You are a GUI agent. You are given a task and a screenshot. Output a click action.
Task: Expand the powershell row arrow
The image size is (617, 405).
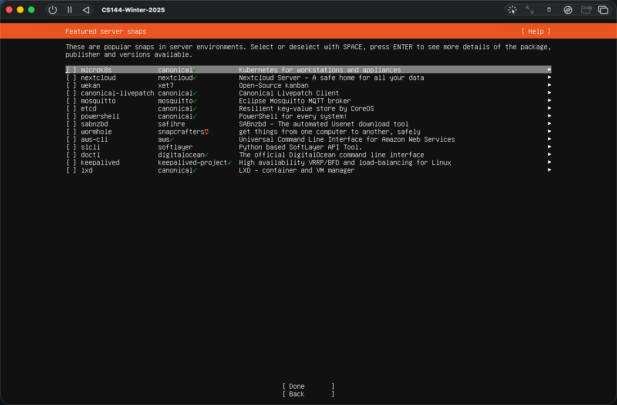(550, 116)
